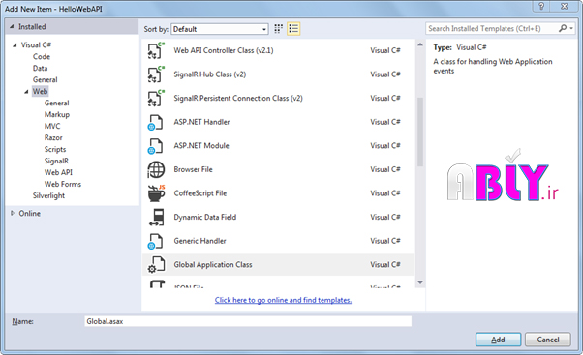Click Global Application Class text

pos(213,264)
